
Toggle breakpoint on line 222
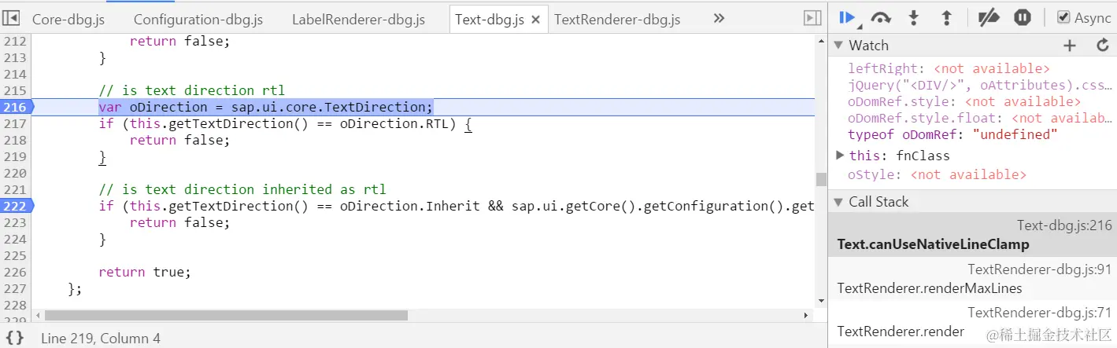pos(16,206)
